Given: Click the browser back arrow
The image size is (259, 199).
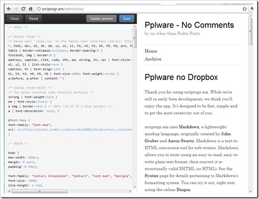Looking at the screenshot, I should (9, 9).
